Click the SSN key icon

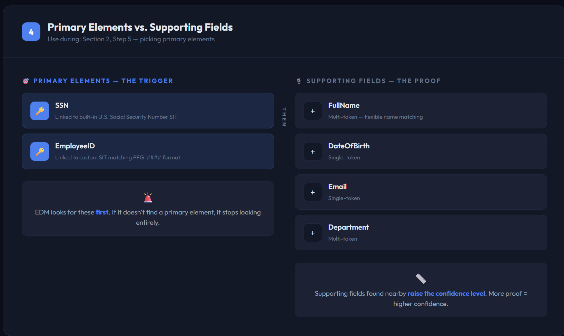tap(40, 111)
